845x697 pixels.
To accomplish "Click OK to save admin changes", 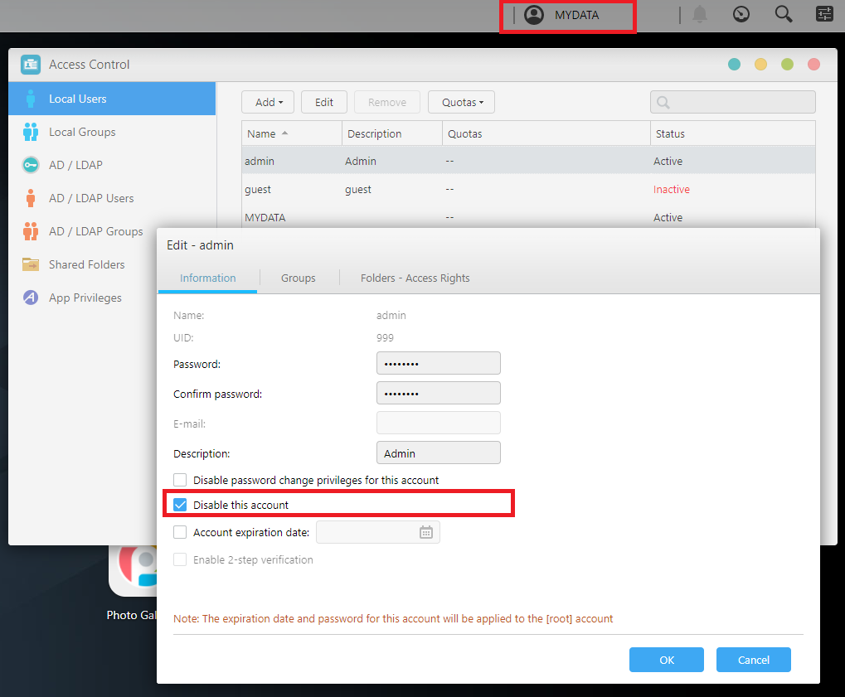I will coord(666,660).
